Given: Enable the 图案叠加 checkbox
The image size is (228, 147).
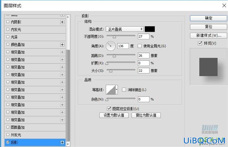Looking at the screenshot, I should pyautogui.click(x=8, y=127).
